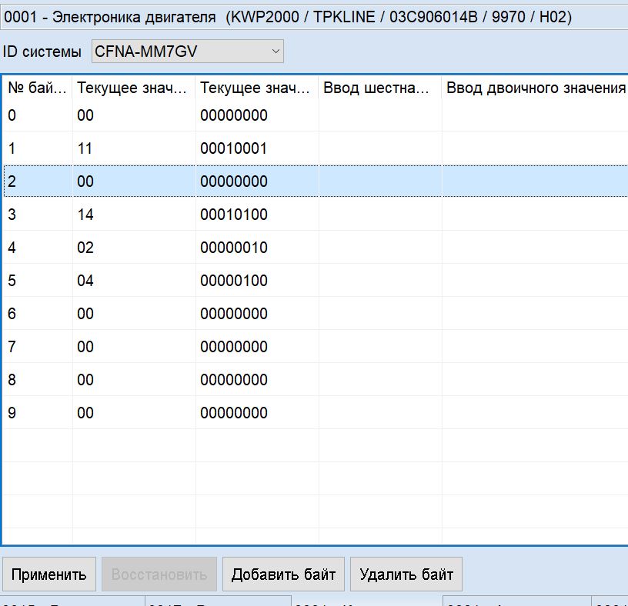Click hex input cell in highlighted byte 2 row

(379, 181)
